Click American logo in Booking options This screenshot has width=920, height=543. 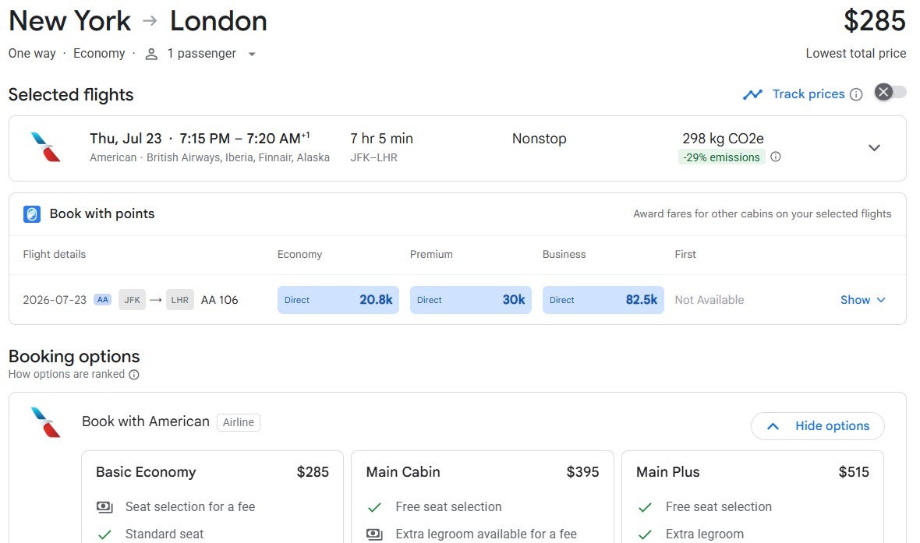46,422
